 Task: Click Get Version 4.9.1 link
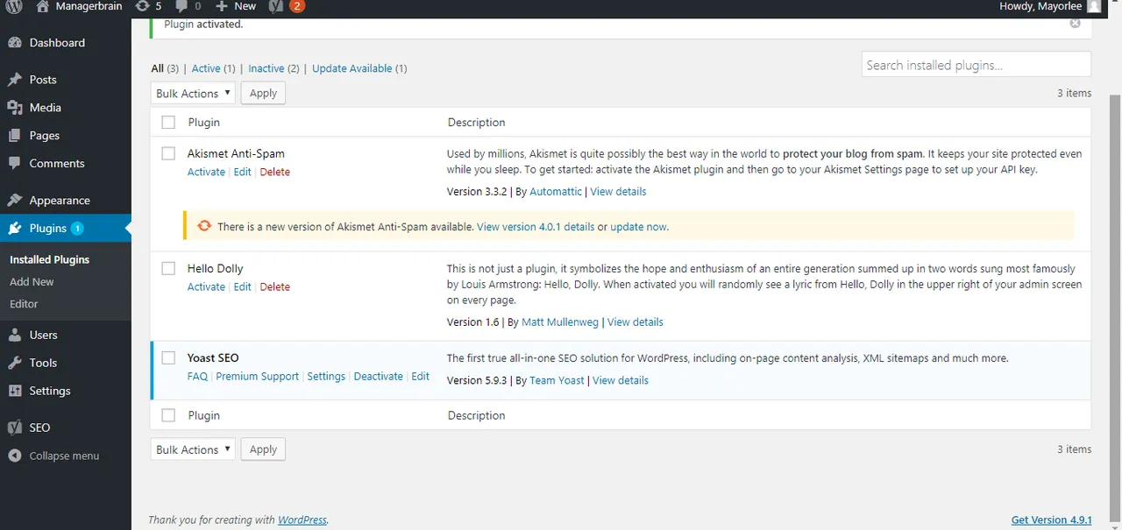(x=1051, y=519)
